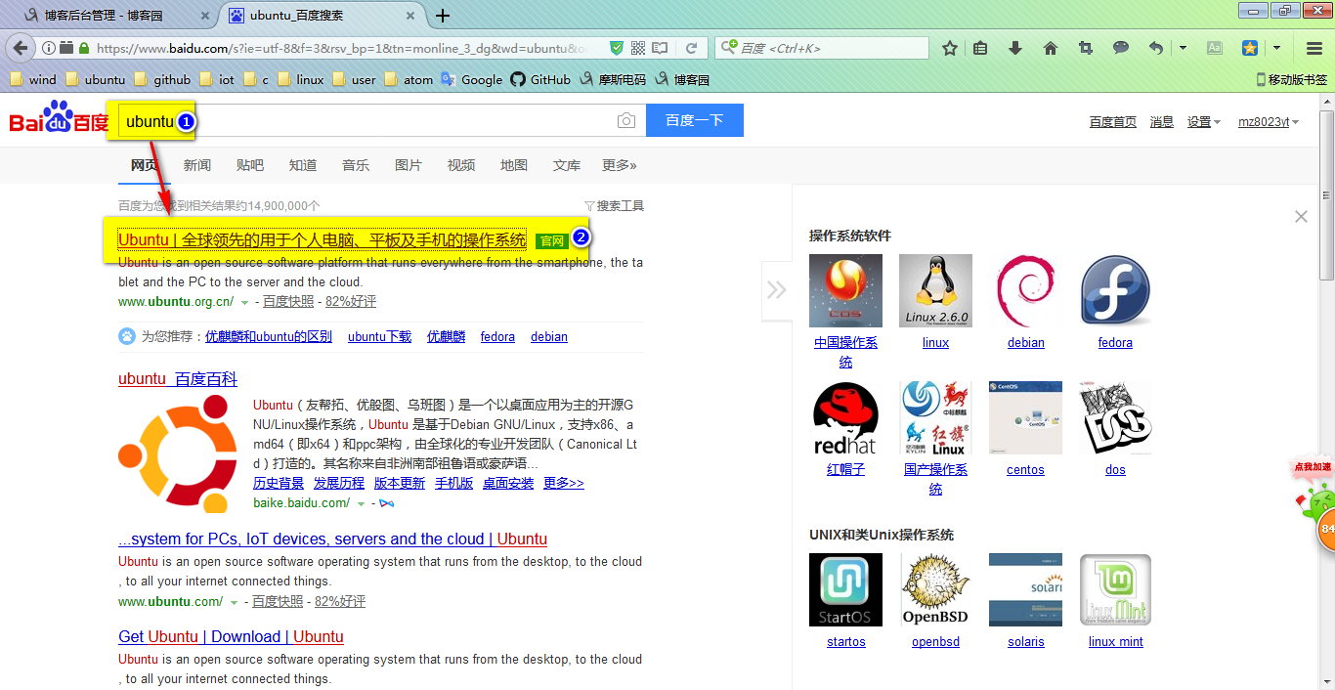The width and height of the screenshot is (1335, 690).
Task: Click the linux mint thumbnail
Action: click(1115, 589)
